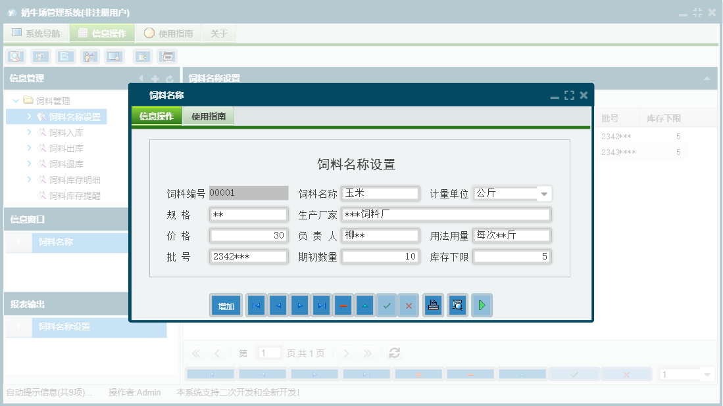Click the 库存下限 field in the dialog form

point(511,257)
